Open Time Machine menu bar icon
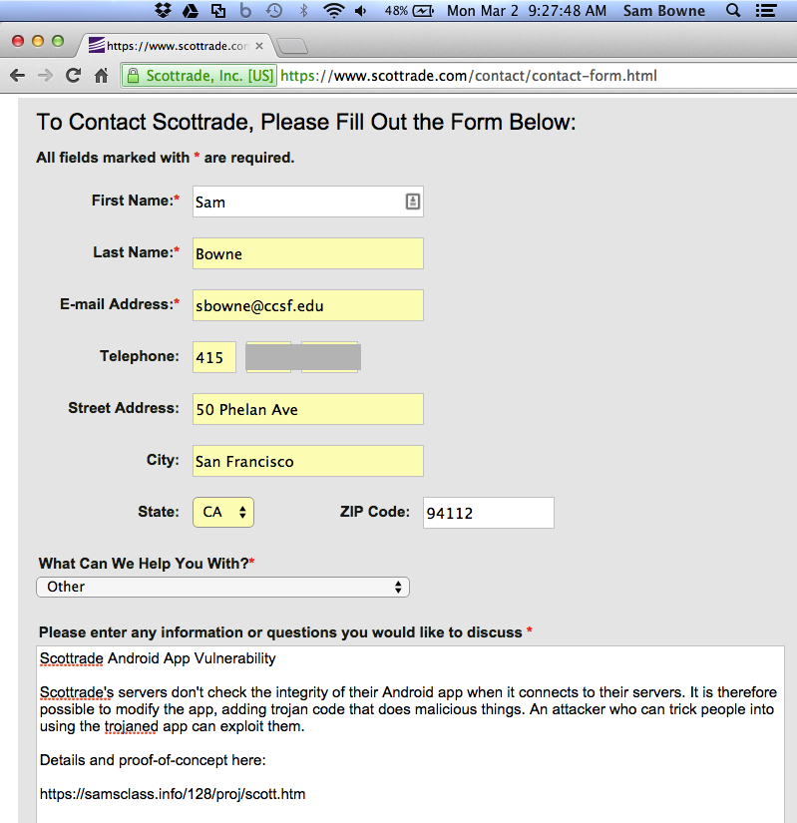Image resolution: width=797 pixels, height=823 pixels. pyautogui.click(x=274, y=12)
